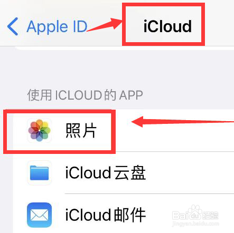The image size is (234, 233).
Task: Click the red arrow pointing at 照片
Action: [x=183, y=122]
